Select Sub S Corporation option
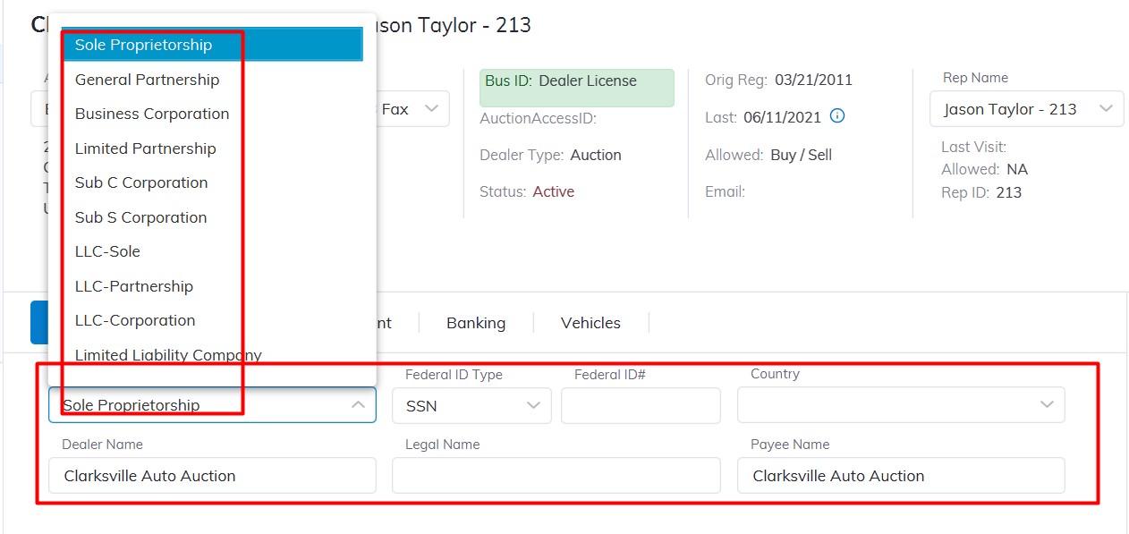1129x534 pixels. pos(140,217)
